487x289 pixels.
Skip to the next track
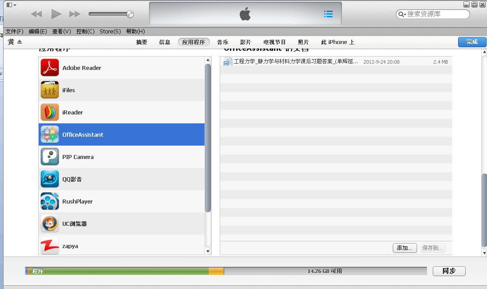pos(75,14)
